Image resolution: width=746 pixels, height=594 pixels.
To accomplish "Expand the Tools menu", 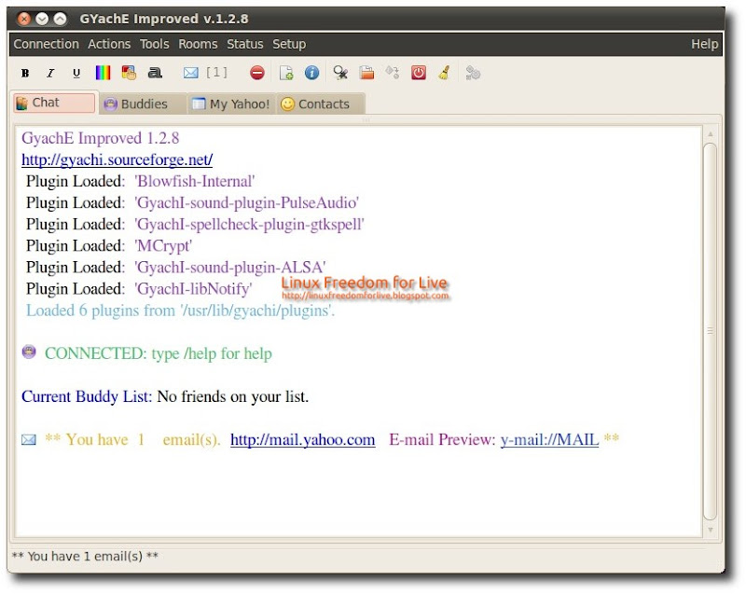I will [155, 44].
